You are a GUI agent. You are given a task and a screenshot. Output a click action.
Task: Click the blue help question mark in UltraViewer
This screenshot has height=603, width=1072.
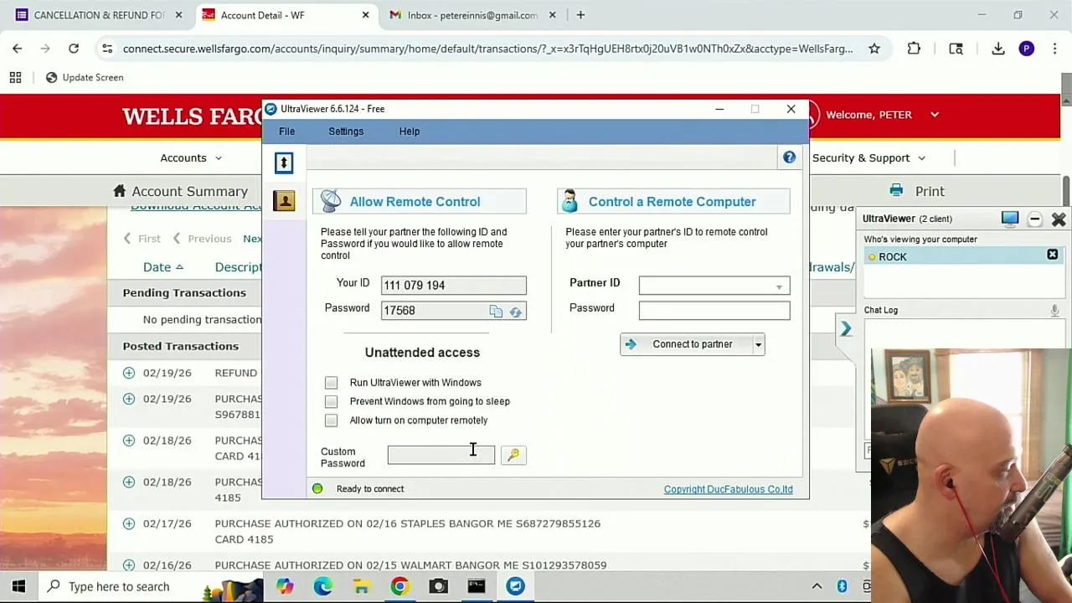click(789, 157)
